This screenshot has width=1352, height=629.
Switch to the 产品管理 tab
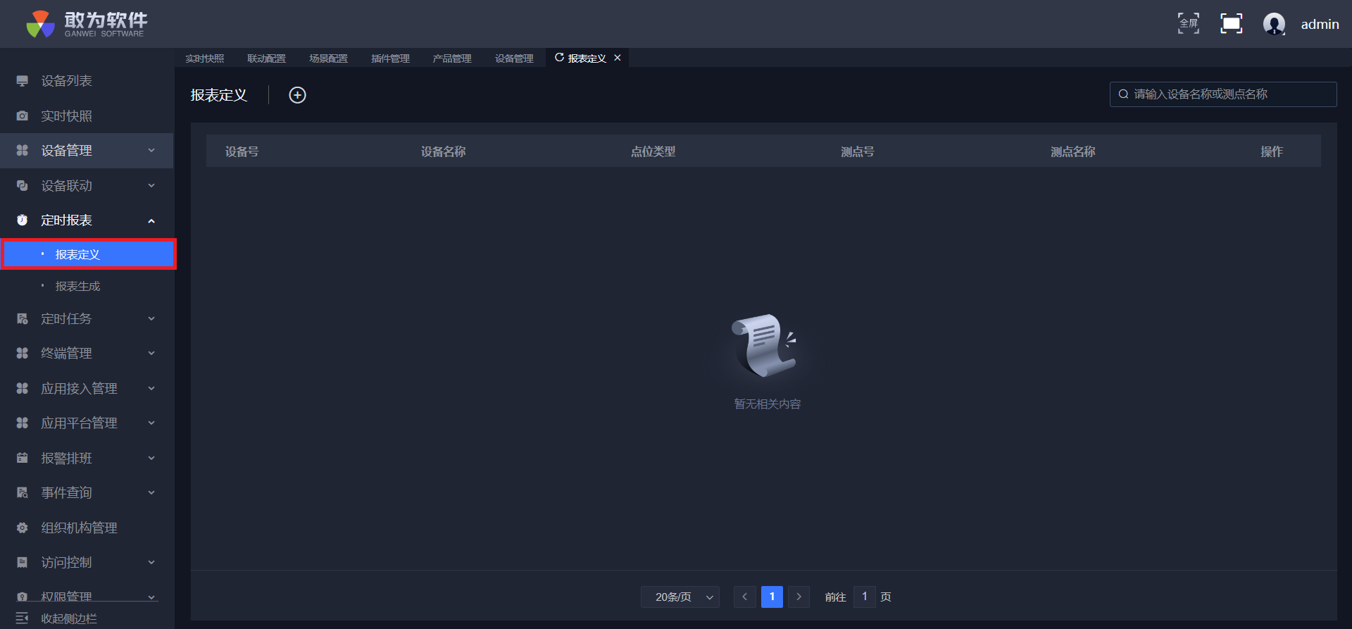pos(452,58)
